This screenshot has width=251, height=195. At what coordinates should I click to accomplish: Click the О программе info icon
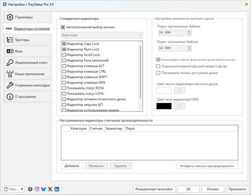[10, 97]
